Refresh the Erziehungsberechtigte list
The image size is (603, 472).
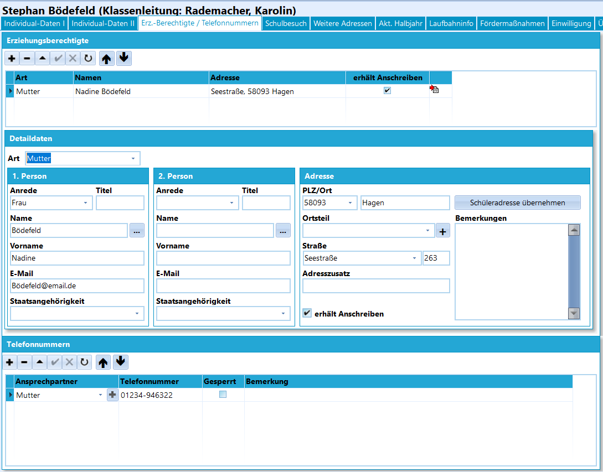point(88,59)
